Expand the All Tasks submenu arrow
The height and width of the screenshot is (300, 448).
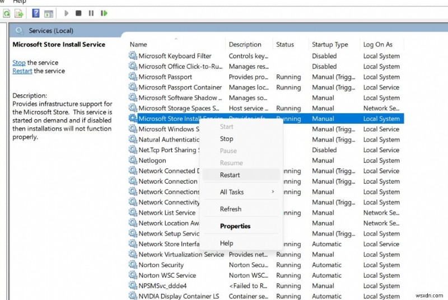(x=273, y=191)
